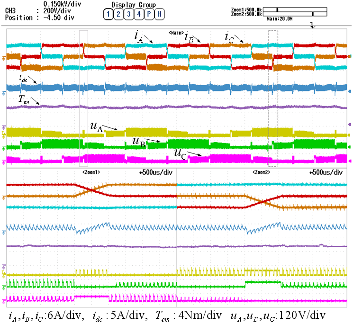The height and width of the screenshot is (324, 353).
Task: Click the Display Group H button
Action: coord(159,14)
